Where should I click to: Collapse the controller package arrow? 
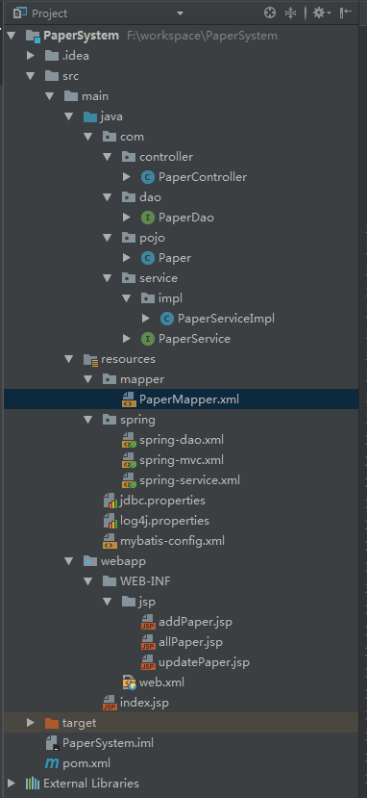107,157
